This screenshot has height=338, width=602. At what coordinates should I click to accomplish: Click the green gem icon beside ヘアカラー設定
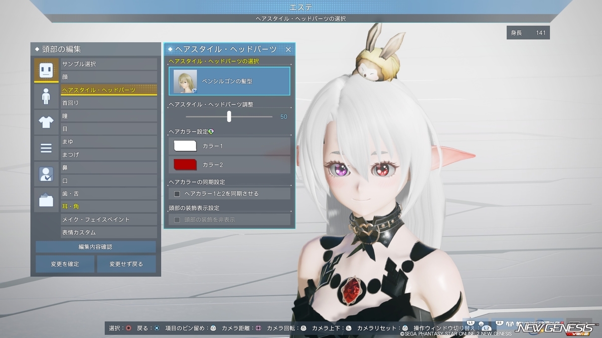(211, 131)
